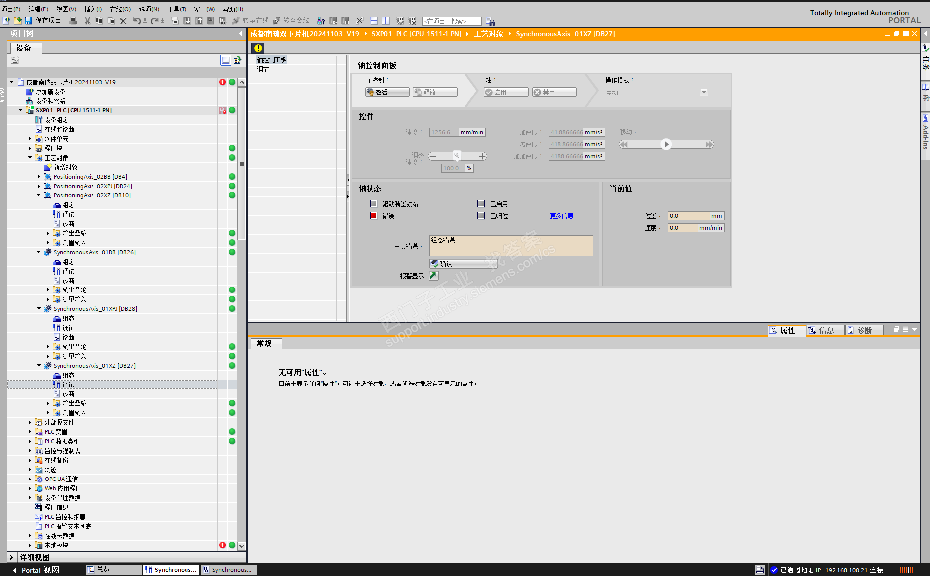This screenshot has height=576, width=930.
Task: Click the 移动 jog slider play handle
Action: pos(666,144)
